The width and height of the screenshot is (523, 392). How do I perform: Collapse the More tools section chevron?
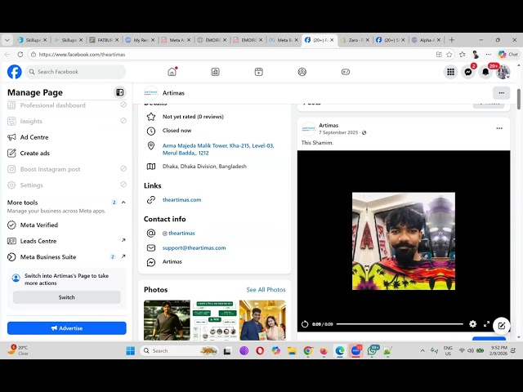click(123, 203)
